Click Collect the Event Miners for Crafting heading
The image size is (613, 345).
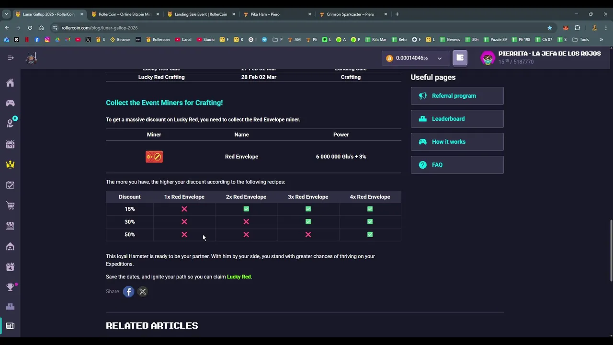[164, 103]
